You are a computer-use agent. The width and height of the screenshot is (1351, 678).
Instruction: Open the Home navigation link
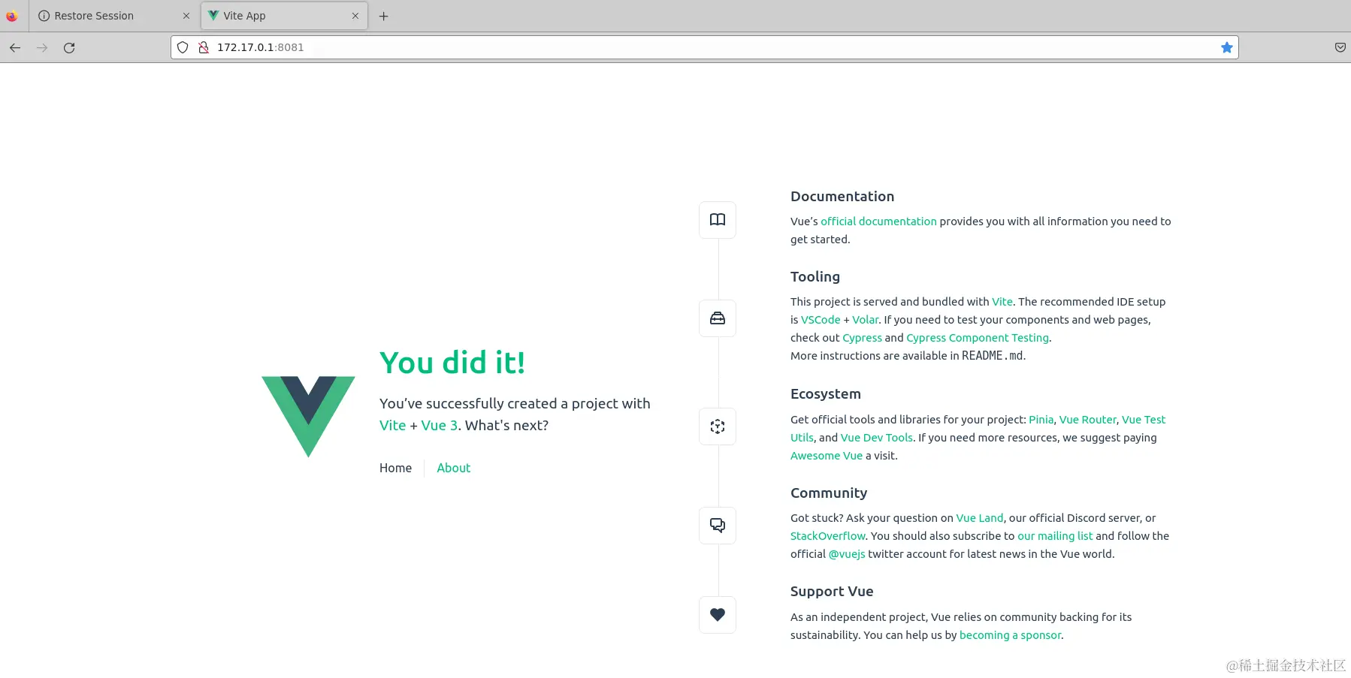click(395, 468)
